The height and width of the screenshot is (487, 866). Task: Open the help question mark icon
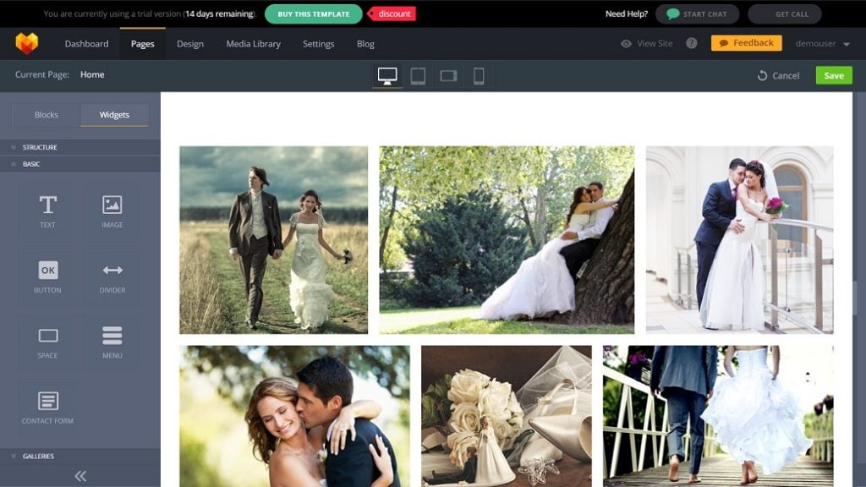[692, 43]
